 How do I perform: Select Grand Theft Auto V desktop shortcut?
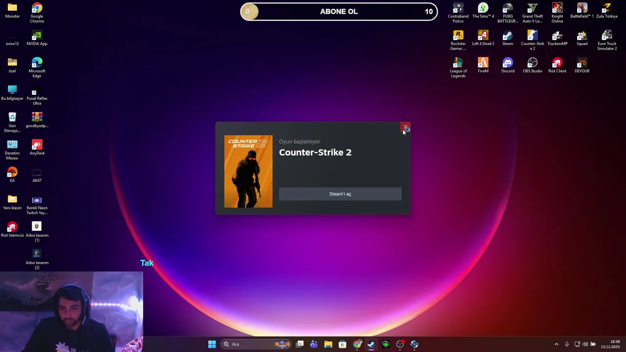click(533, 13)
